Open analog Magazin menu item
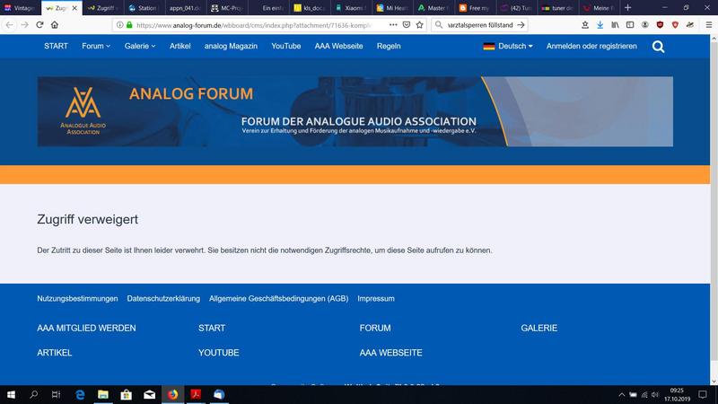This screenshot has height=404, width=718. coord(231,46)
